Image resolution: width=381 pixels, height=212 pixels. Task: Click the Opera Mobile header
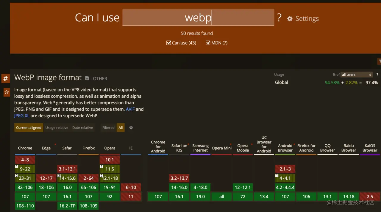pos(243,148)
